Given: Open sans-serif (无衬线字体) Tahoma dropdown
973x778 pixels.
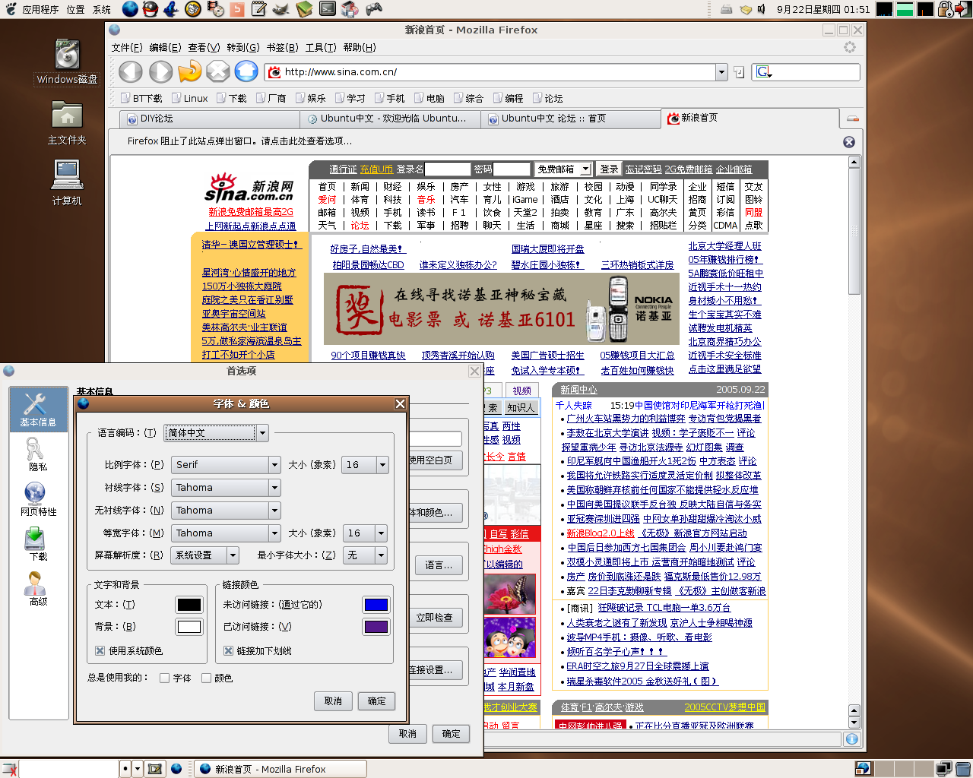Looking at the screenshot, I should click(x=226, y=510).
